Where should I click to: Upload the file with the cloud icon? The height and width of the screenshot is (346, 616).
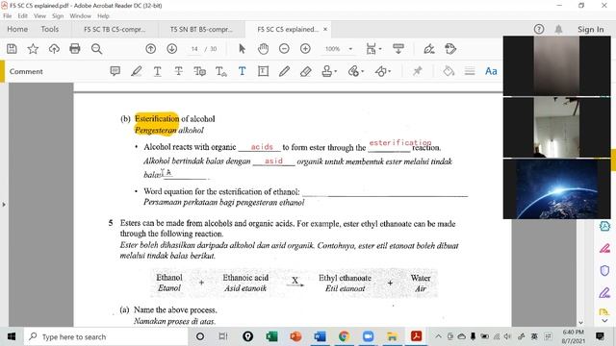pyautogui.click(x=54, y=49)
